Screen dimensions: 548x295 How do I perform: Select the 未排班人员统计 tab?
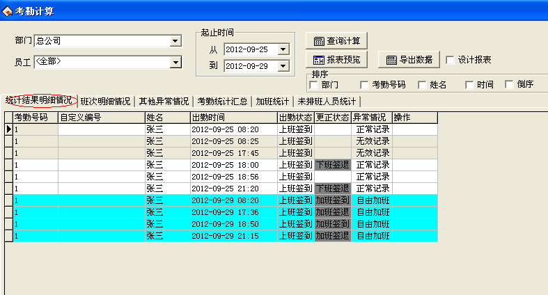(x=327, y=102)
